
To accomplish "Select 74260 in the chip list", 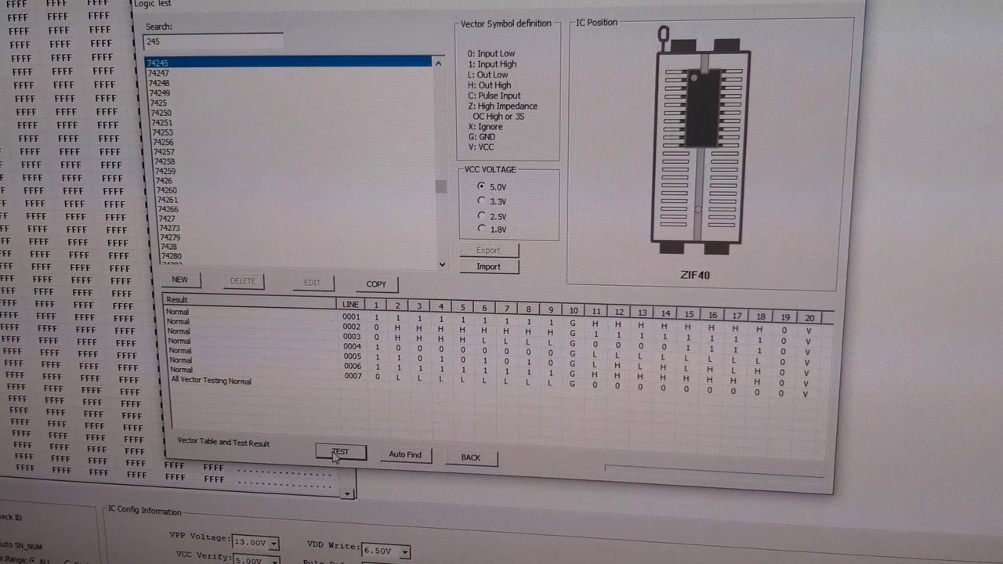I will point(166,190).
